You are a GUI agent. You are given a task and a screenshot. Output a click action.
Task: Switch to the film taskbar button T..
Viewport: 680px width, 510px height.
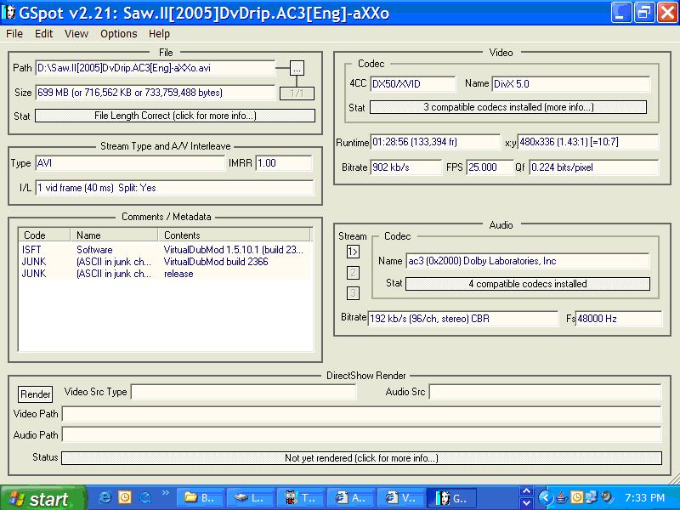tap(300, 498)
